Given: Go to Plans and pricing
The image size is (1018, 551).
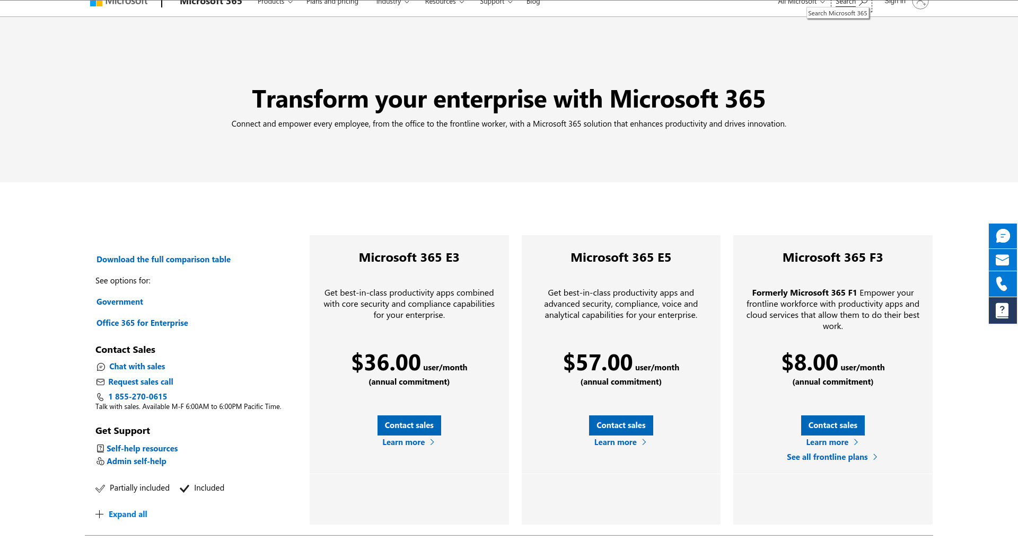Looking at the screenshot, I should (x=332, y=3).
